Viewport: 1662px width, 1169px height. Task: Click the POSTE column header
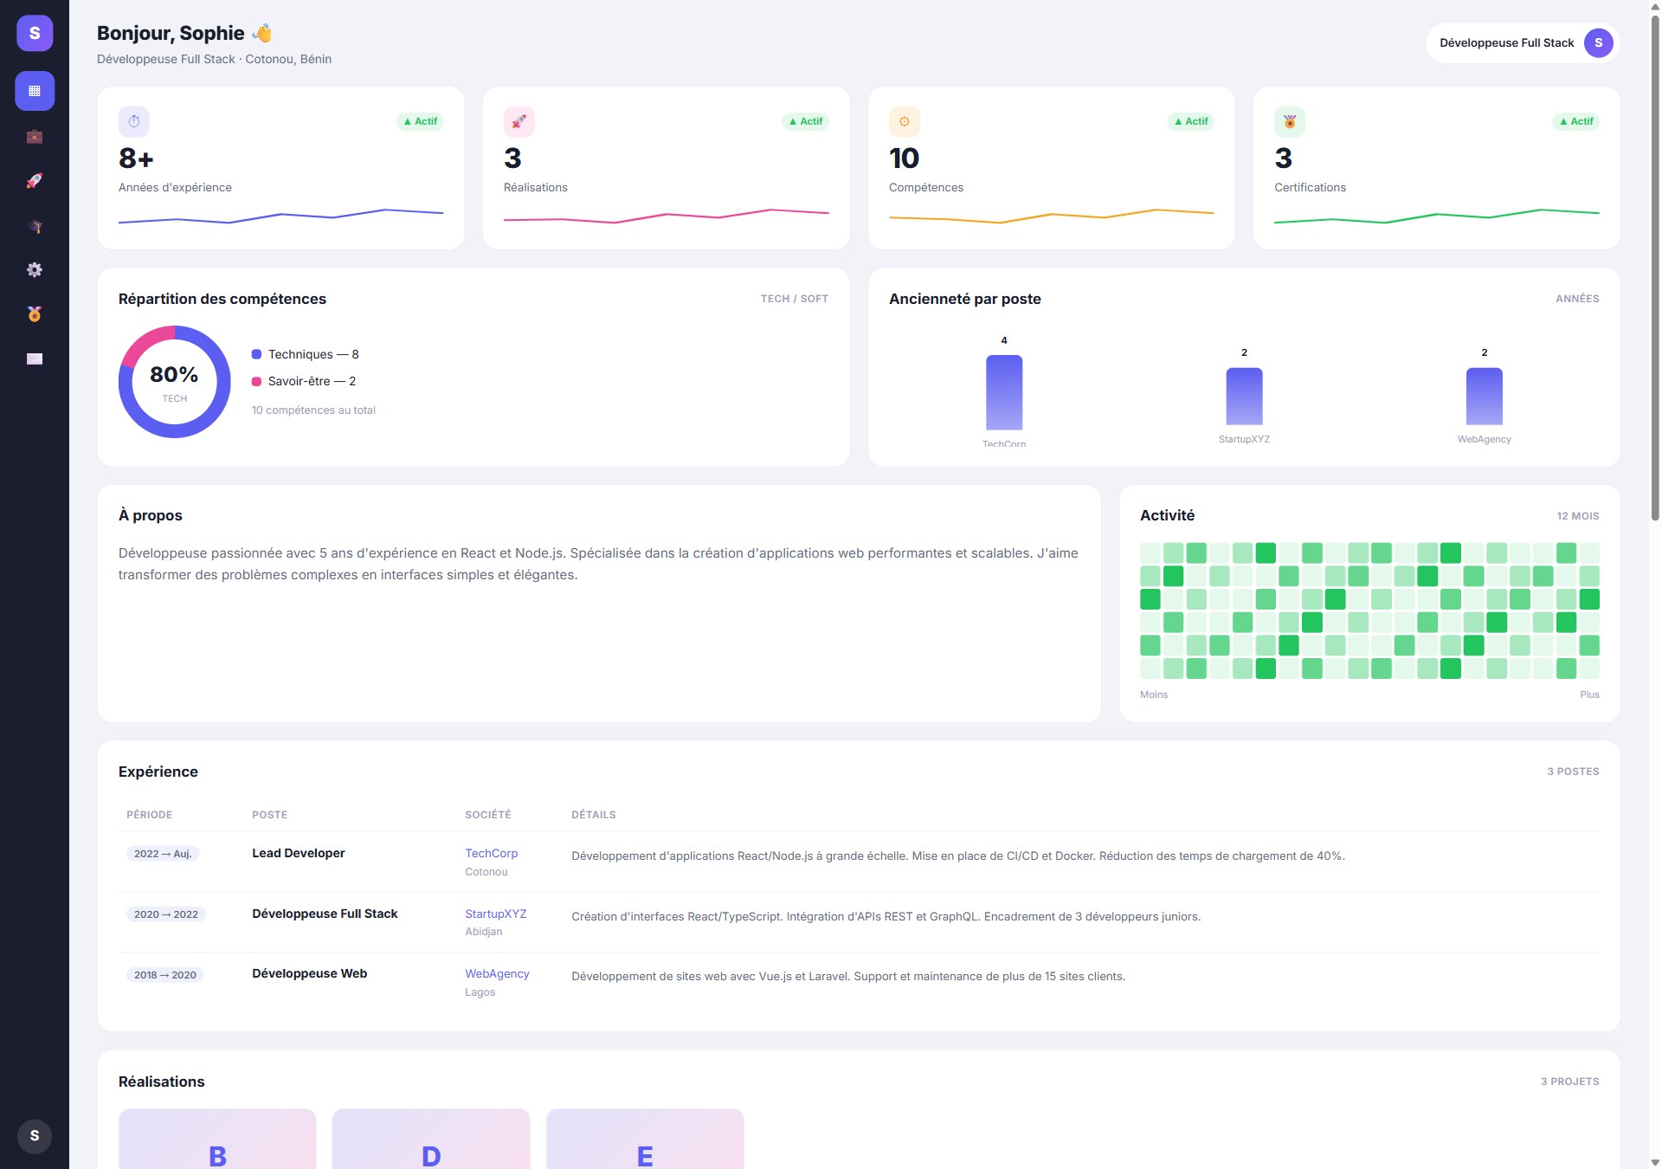click(269, 815)
